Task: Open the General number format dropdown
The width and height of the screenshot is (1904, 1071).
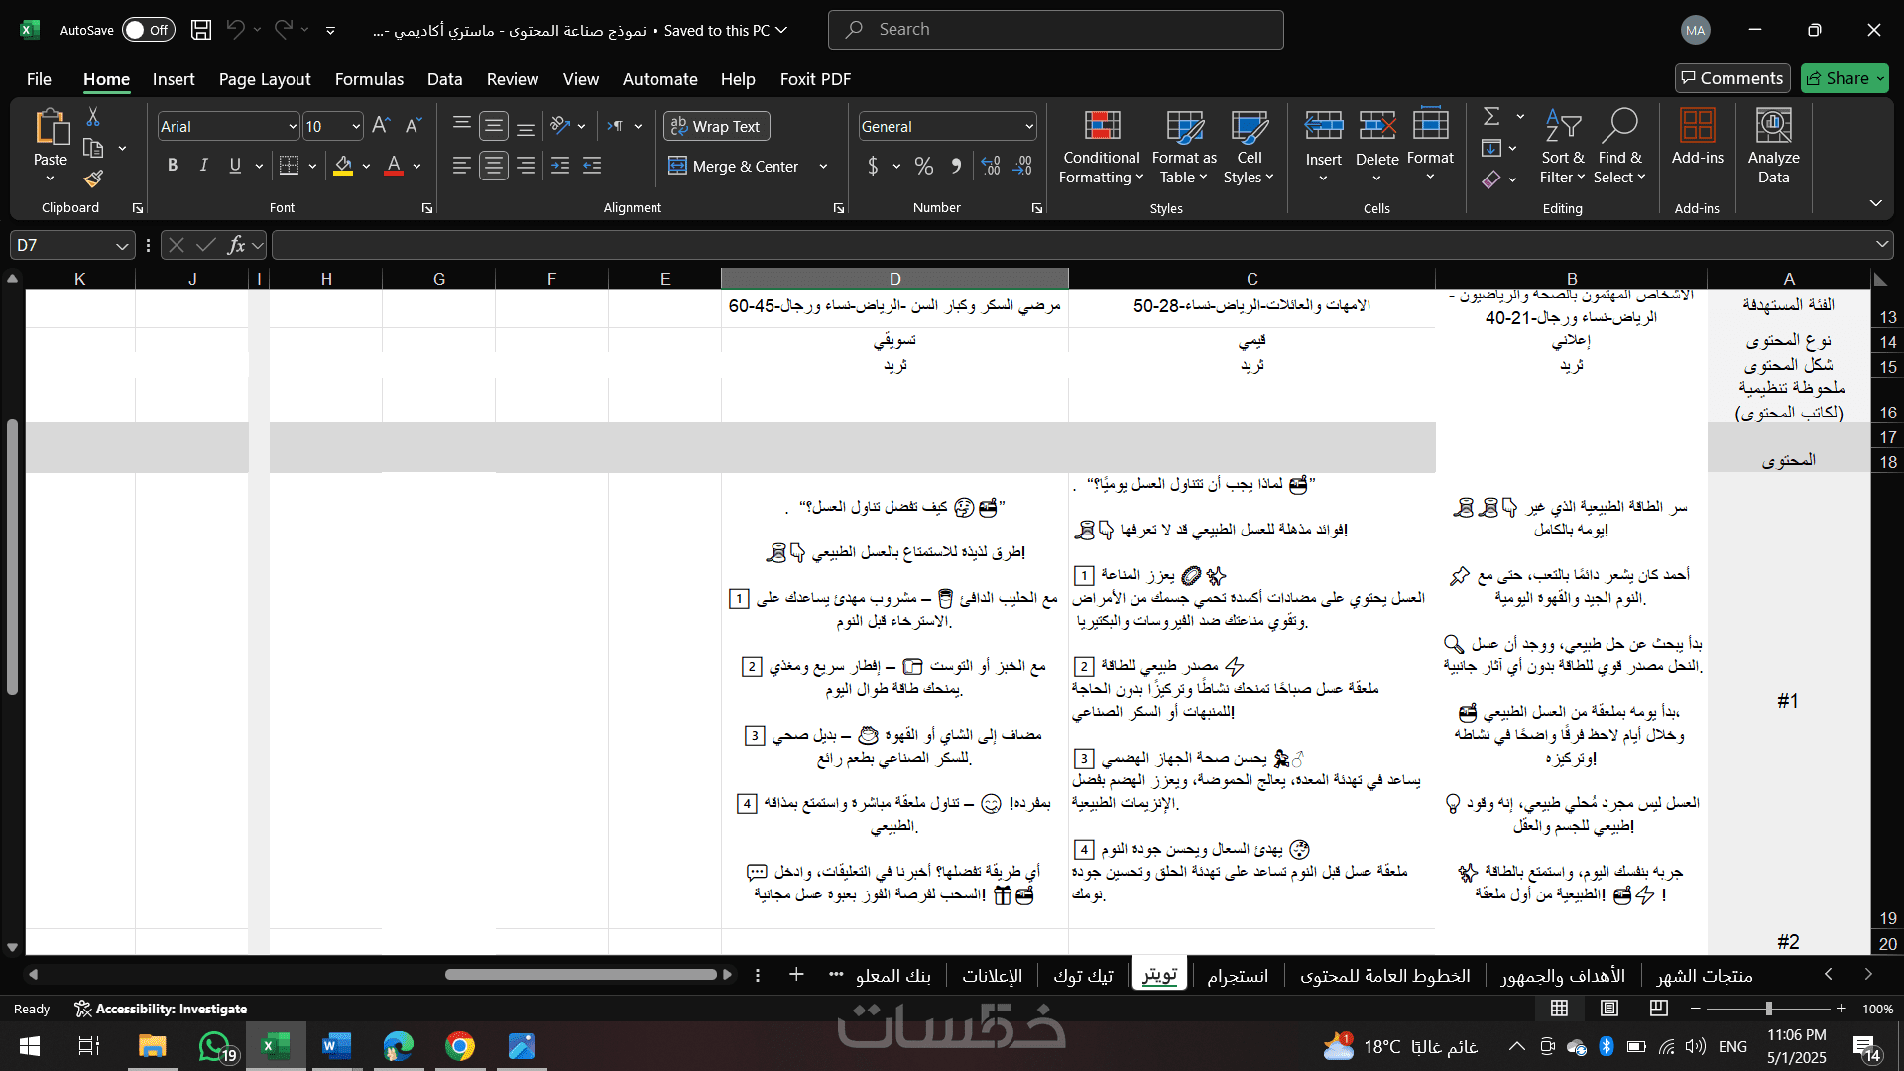Action: click(x=1029, y=127)
